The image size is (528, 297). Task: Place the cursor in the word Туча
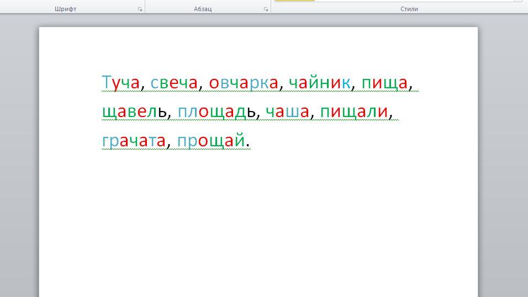point(120,83)
